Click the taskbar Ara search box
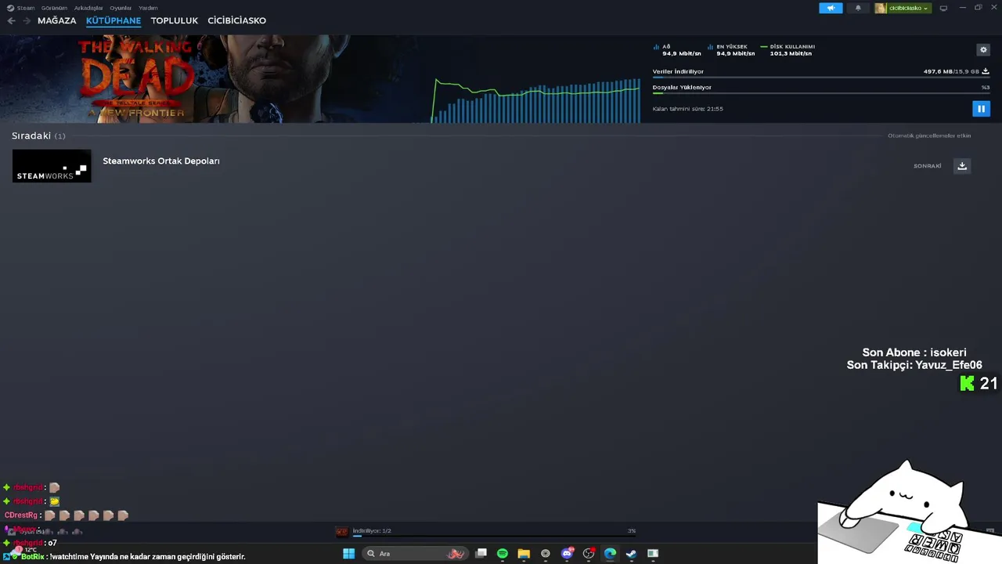This screenshot has height=564, width=1002. click(416, 554)
